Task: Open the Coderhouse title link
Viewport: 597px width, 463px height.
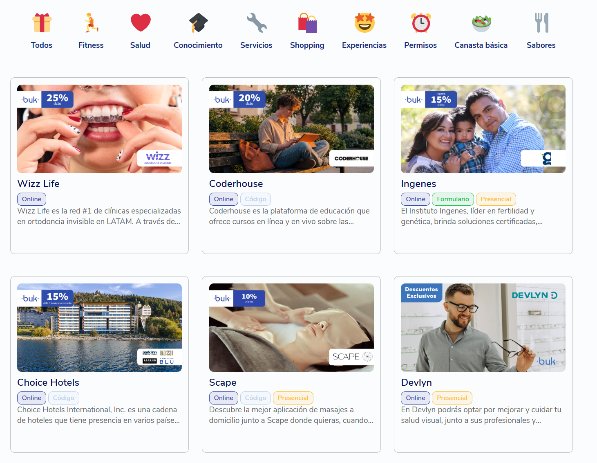Action: [x=236, y=184]
